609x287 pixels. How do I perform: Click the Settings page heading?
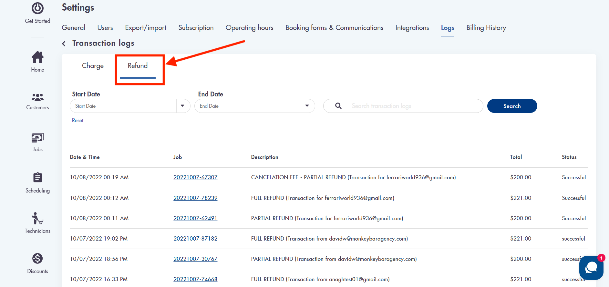pos(78,8)
